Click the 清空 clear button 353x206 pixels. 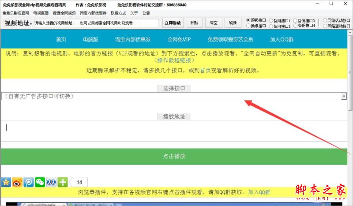[214, 23]
